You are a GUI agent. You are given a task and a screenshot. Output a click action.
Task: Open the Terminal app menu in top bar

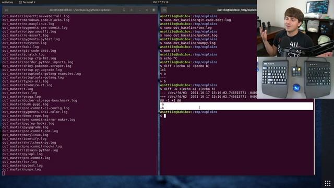click(27, 2)
